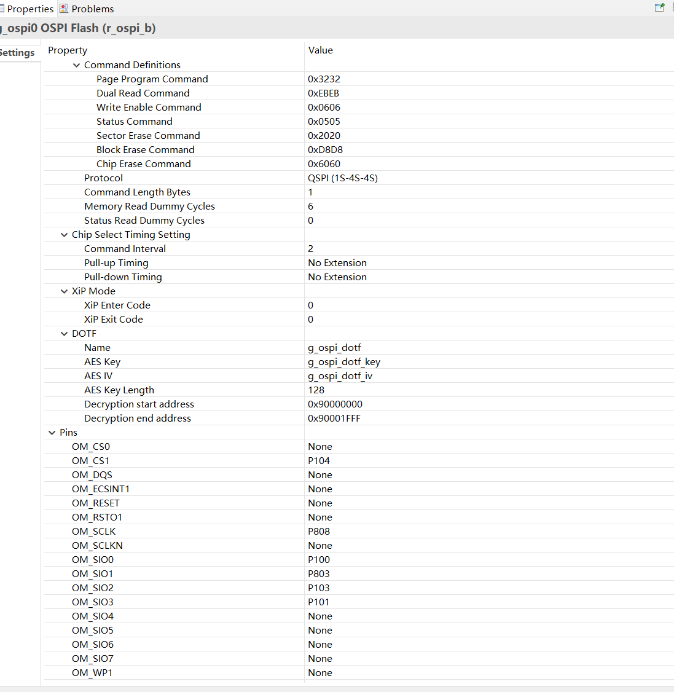Open the Problems tab
The image size is (674, 692).
(87, 9)
